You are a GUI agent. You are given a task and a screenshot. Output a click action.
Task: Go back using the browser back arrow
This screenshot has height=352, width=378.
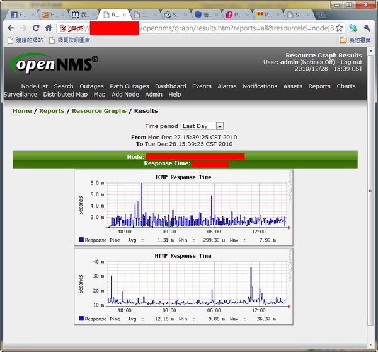click(11, 28)
